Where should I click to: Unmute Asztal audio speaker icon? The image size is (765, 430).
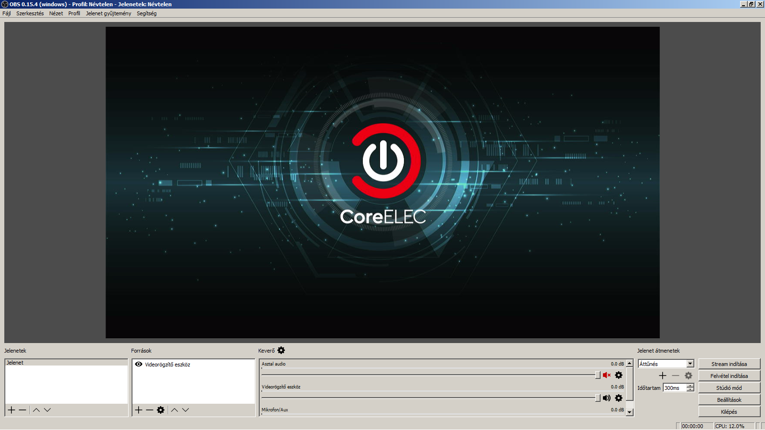click(607, 375)
